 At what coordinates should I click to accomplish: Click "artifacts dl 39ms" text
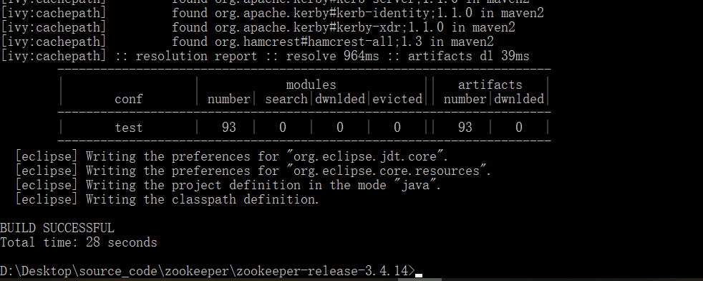point(468,56)
